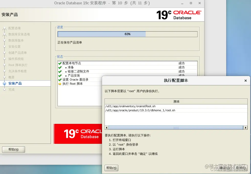This screenshot has height=174, width=251.
Task: Click the installer title bar text
Action: pos(102,3)
